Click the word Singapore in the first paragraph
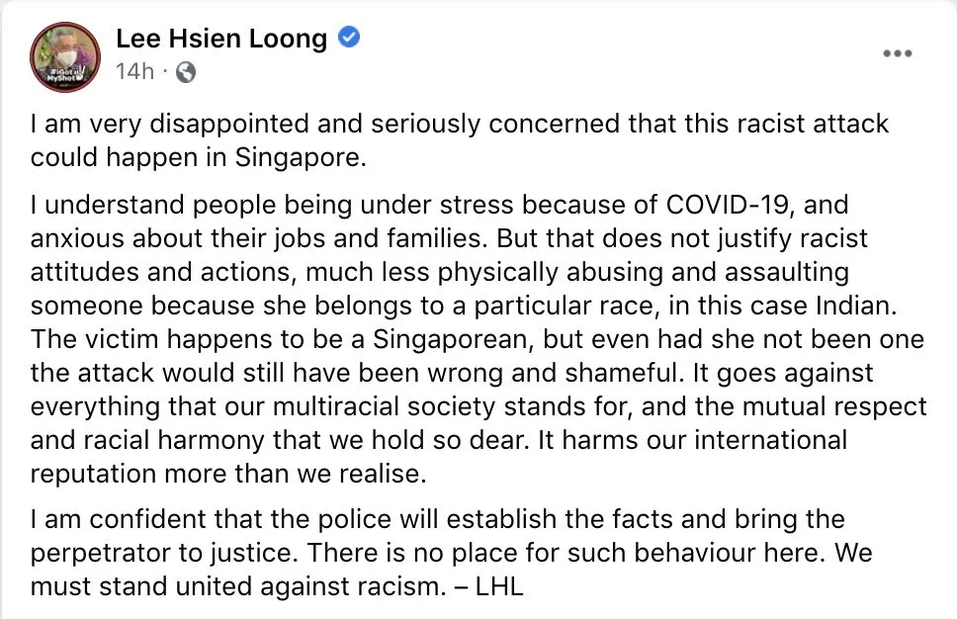Screen dimensions: 957x619 [x=301, y=157]
